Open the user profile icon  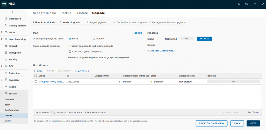pyautogui.click(x=263, y=4)
